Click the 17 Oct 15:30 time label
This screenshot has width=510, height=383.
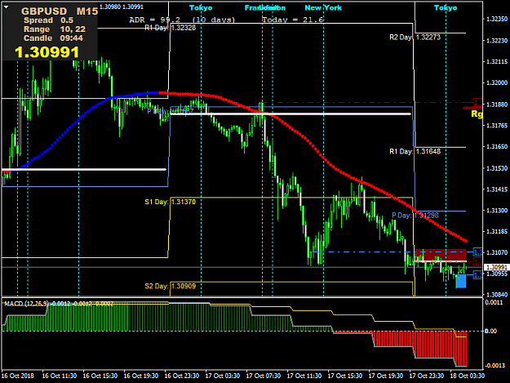[x=345, y=376]
